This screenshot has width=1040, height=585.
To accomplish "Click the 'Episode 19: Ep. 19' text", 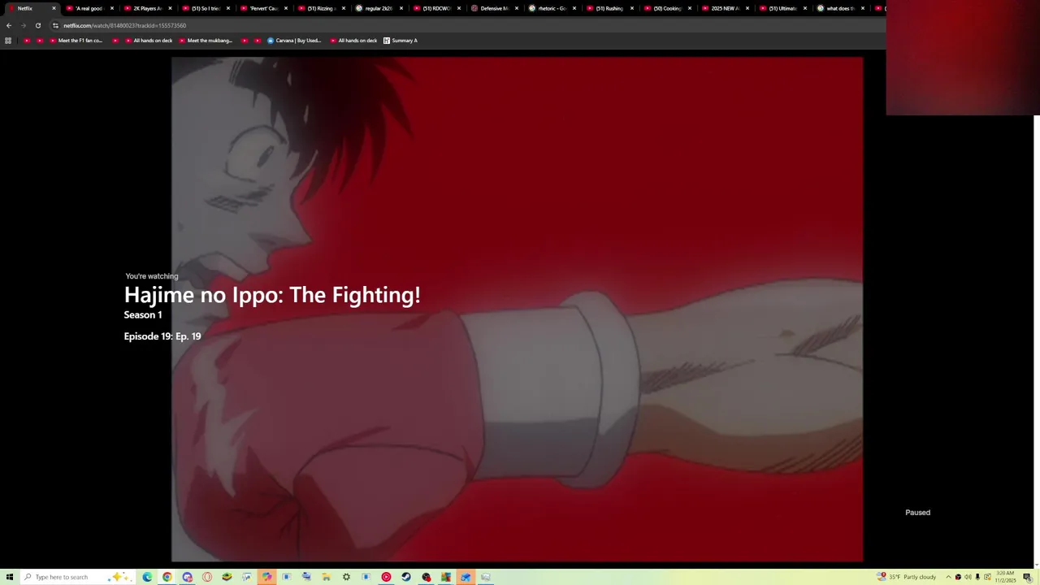I will 162,336.
